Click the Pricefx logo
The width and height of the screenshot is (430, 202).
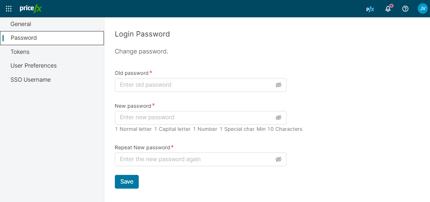[31, 9]
